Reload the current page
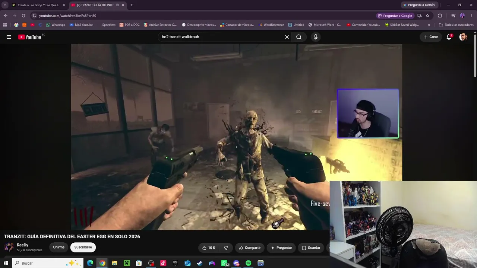The height and width of the screenshot is (268, 477). click(x=23, y=16)
